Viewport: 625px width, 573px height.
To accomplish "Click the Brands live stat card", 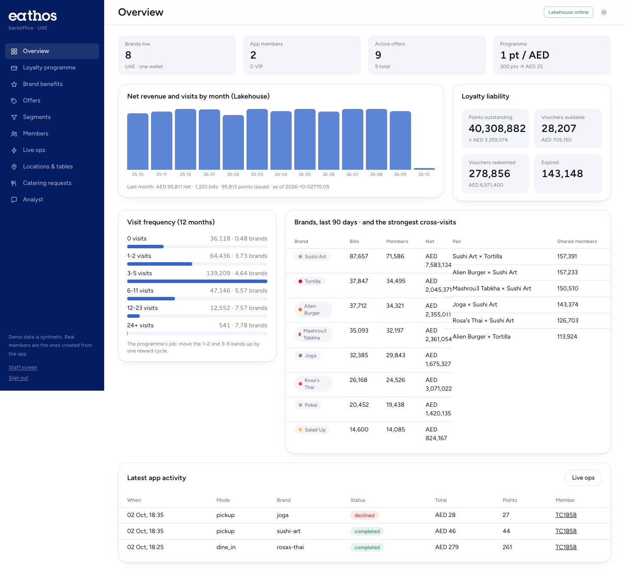I will [177, 55].
